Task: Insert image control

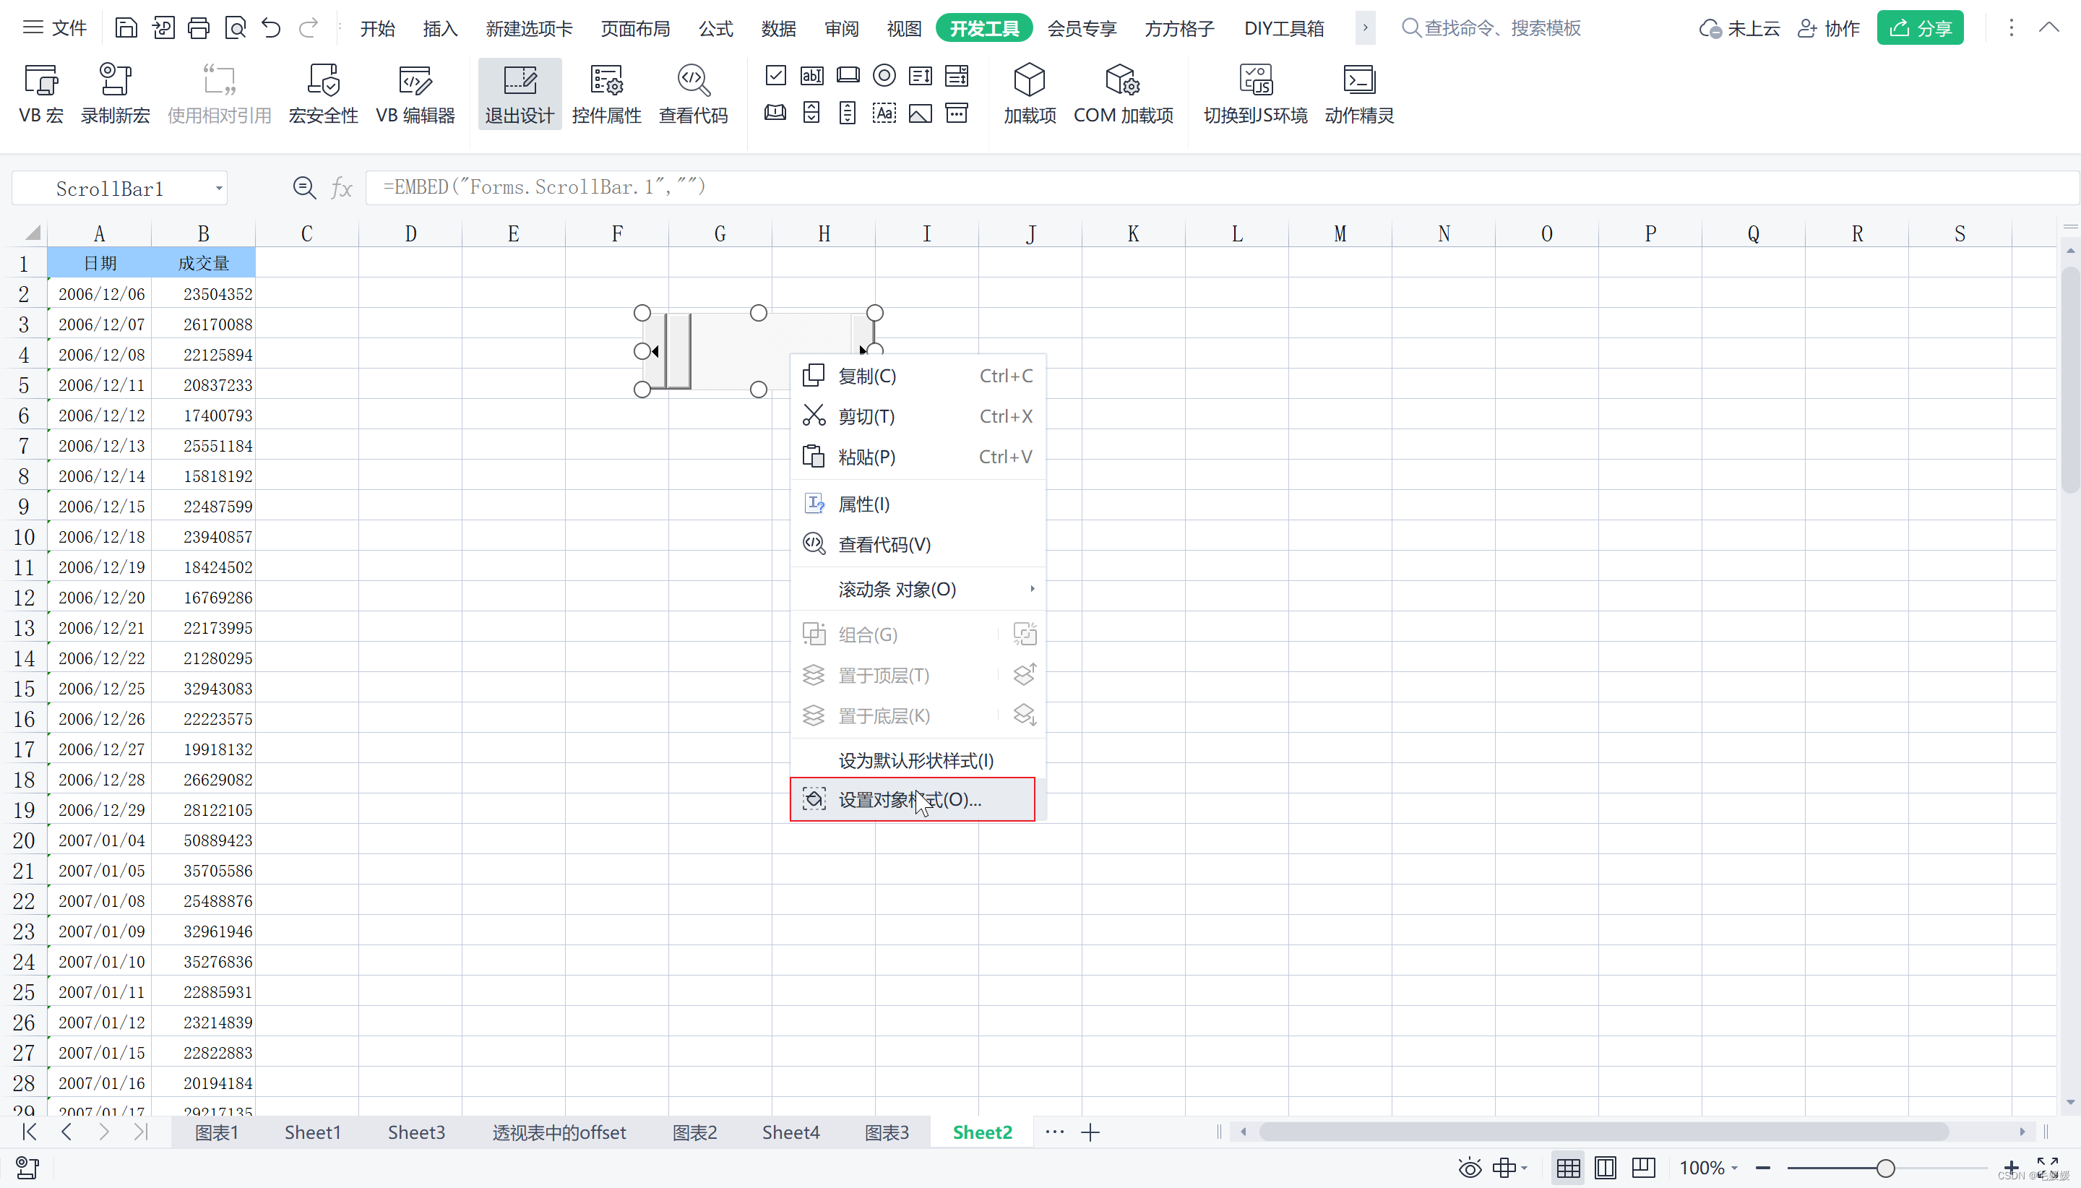Action: (920, 113)
